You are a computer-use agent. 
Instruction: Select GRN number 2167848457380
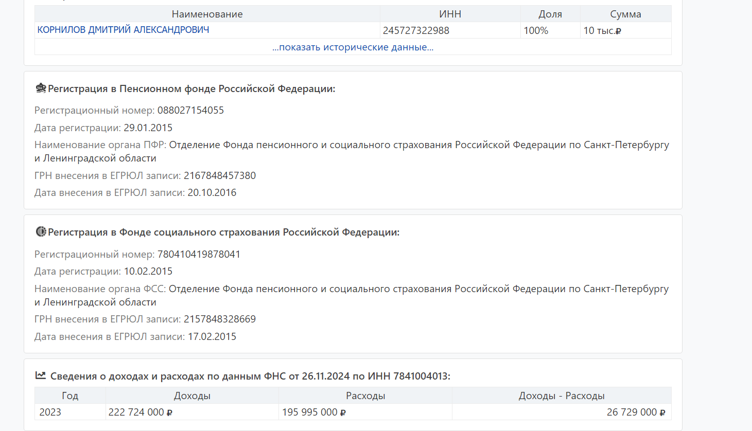[x=220, y=175]
